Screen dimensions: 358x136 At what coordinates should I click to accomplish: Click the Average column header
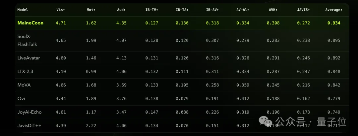point(334,10)
